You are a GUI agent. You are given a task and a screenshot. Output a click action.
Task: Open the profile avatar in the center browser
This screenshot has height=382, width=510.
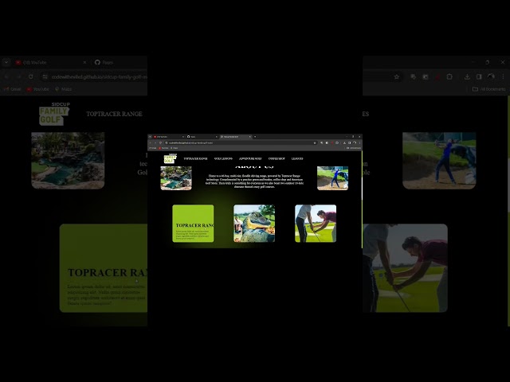pyautogui.click(x=355, y=142)
